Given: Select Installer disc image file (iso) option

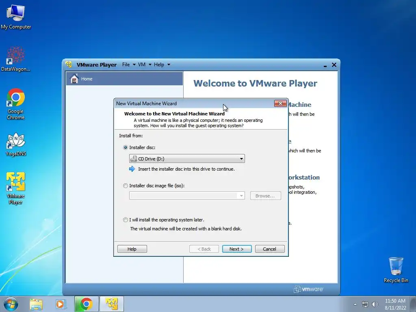Looking at the screenshot, I should coord(126,186).
